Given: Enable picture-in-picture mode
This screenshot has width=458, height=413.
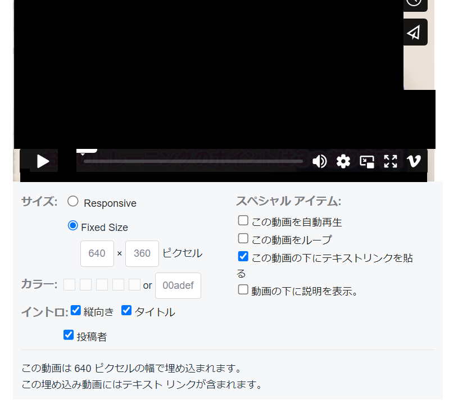Looking at the screenshot, I should pos(367,161).
